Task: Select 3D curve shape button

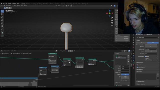Action: click(x=153, y=43)
